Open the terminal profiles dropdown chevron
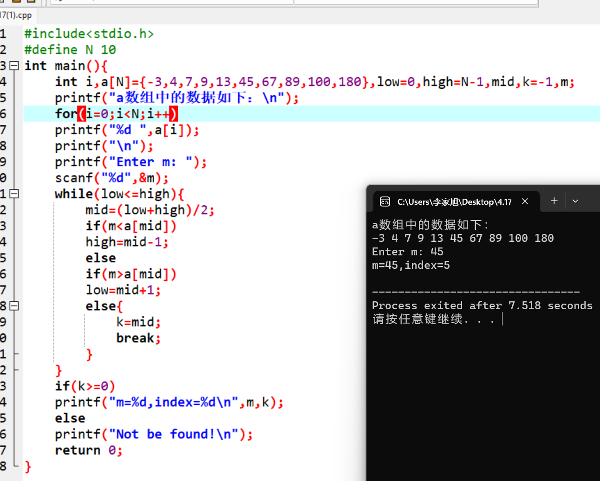Image resolution: width=600 pixels, height=481 pixels. click(x=575, y=201)
